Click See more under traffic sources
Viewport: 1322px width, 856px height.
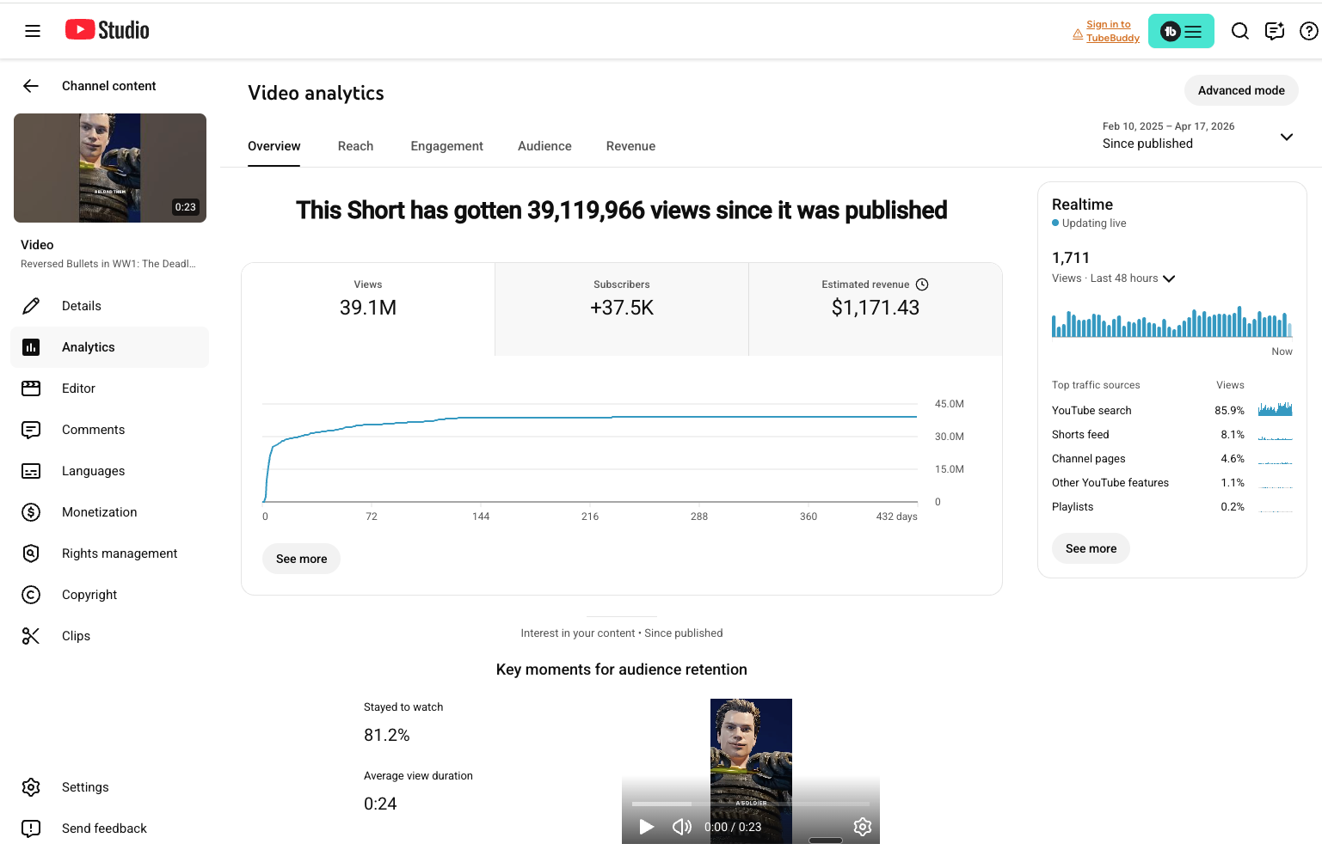[x=1091, y=548]
